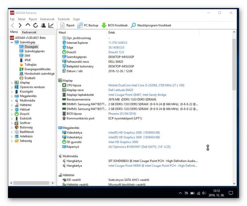Select the Beállítások tree item
The height and width of the screenshot is (206, 247).
[x=27, y=132]
